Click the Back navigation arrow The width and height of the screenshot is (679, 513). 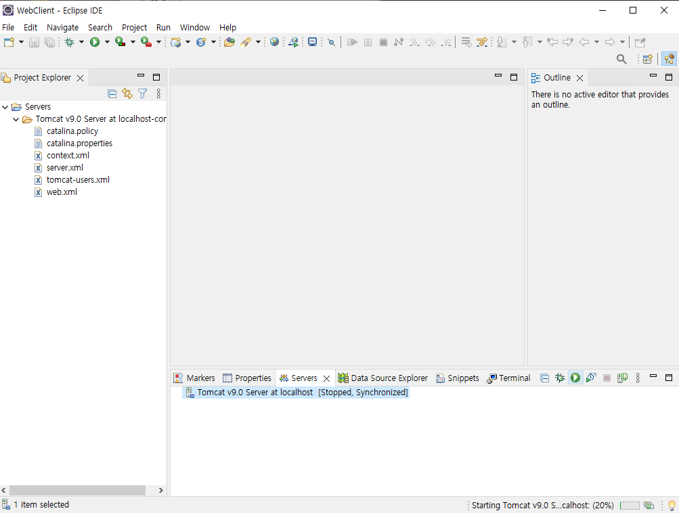(x=584, y=42)
